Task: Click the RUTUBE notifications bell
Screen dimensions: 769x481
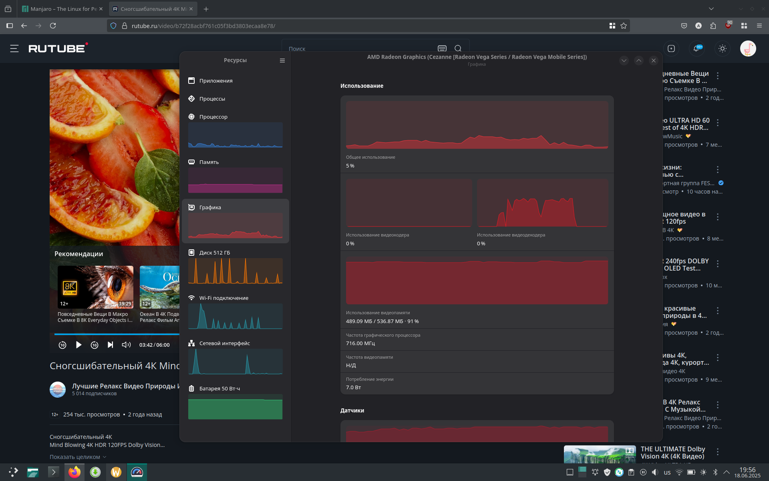Action: [x=697, y=49]
